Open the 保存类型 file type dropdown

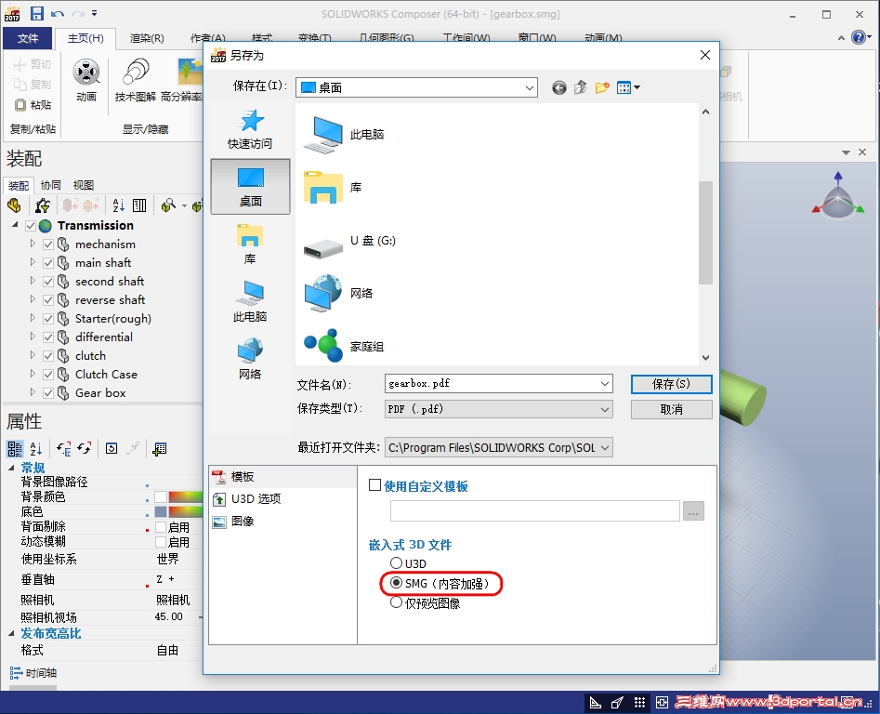click(x=498, y=409)
